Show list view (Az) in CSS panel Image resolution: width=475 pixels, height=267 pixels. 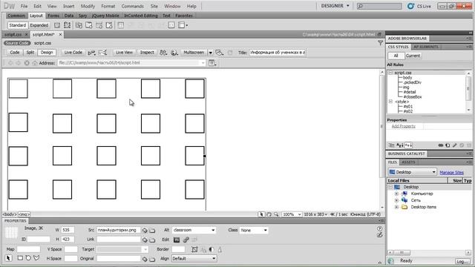399,145
